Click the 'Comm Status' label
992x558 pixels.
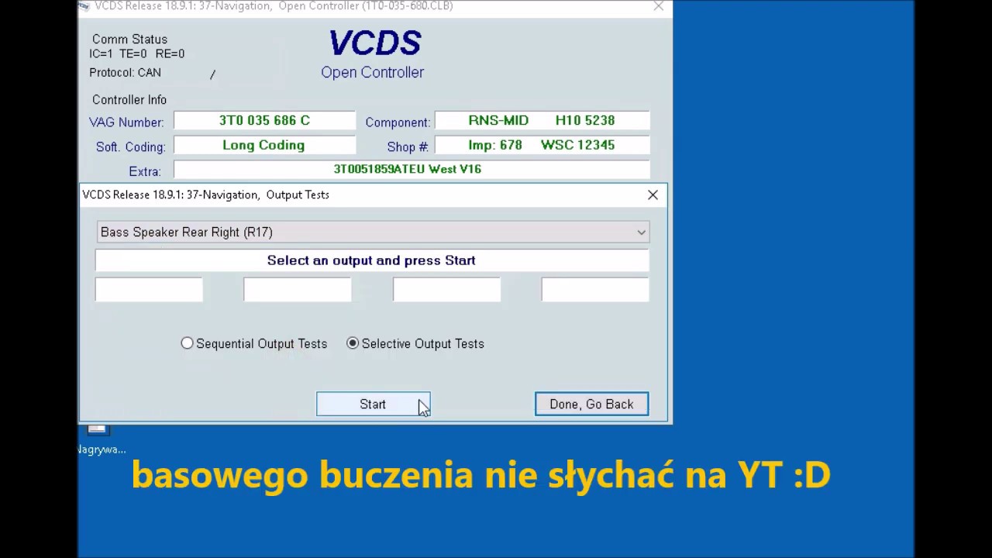click(129, 40)
